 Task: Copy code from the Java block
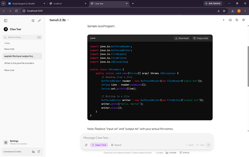pyautogui.click(x=201, y=38)
